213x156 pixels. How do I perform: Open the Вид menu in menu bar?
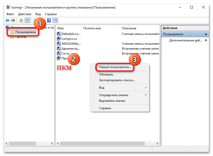tap(38, 14)
